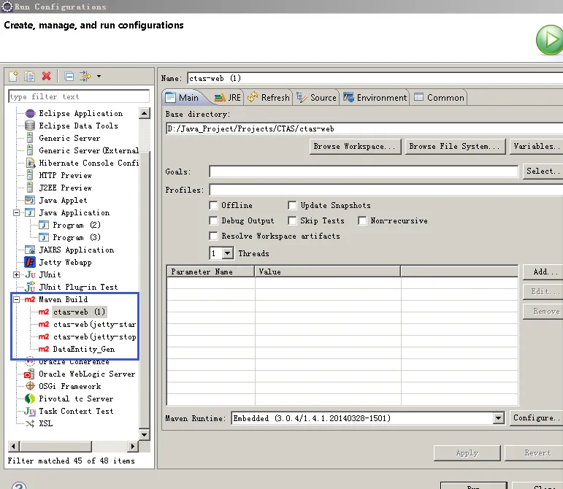The image size is (563, 489).
Task: Select the Java Applet icon
Action: (x=30, y=200)
